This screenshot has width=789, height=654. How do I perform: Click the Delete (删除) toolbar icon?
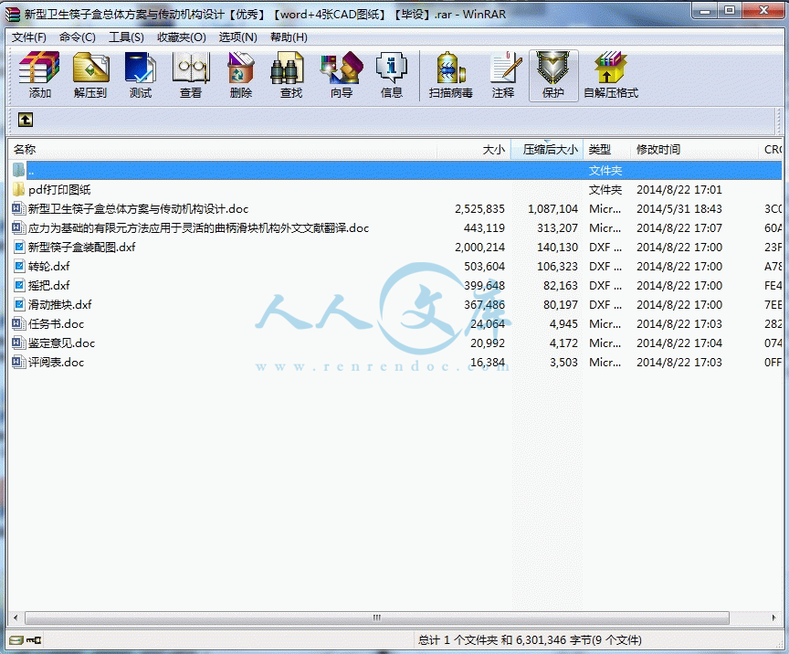tap(241, 75)
